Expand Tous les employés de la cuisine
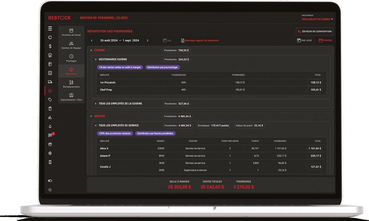This screenshot has height=221, width=369. click(x=96, y=104)
